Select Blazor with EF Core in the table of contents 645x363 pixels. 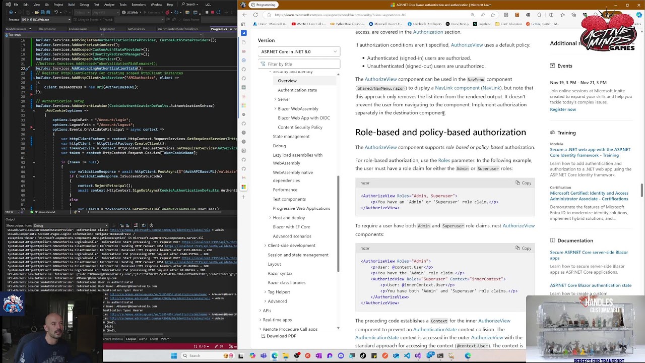coord(291,227)
